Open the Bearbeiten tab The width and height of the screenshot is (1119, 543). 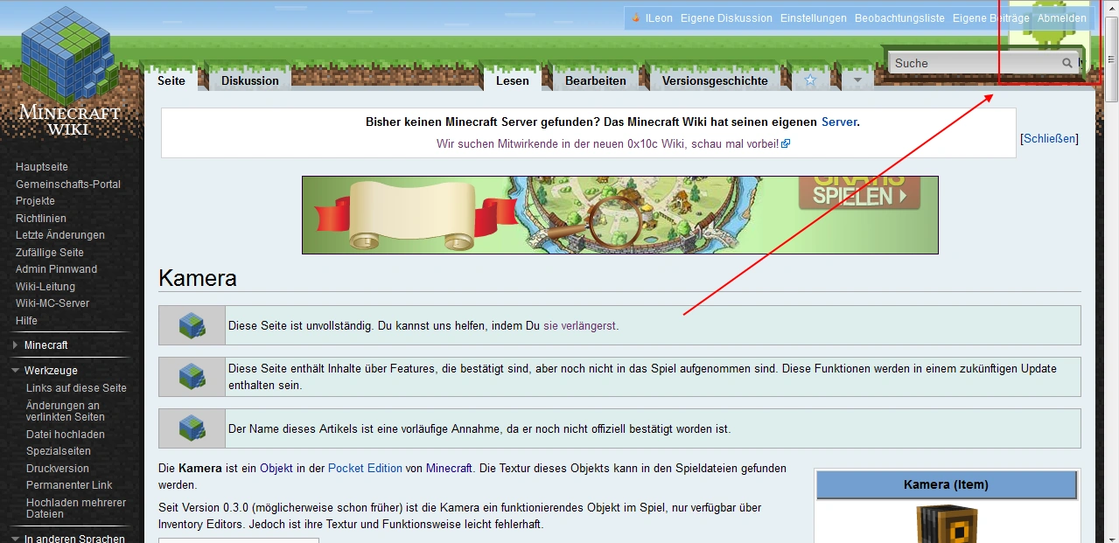coord(596,80)
